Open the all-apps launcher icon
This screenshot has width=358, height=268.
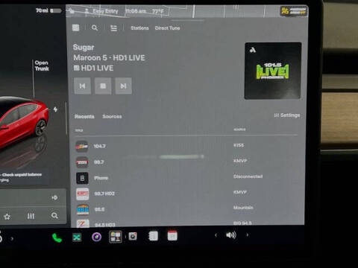tap(116, 237)
